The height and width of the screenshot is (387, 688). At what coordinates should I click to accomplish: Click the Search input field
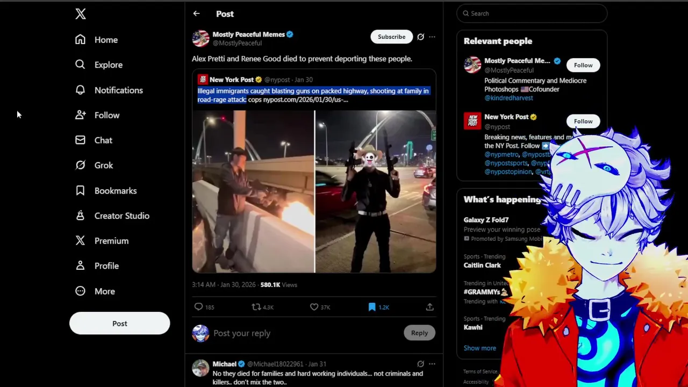click(532, 13)
